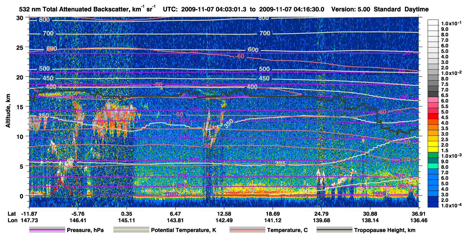Click the 7.5 colorbar label

click(x=445, y=84)
